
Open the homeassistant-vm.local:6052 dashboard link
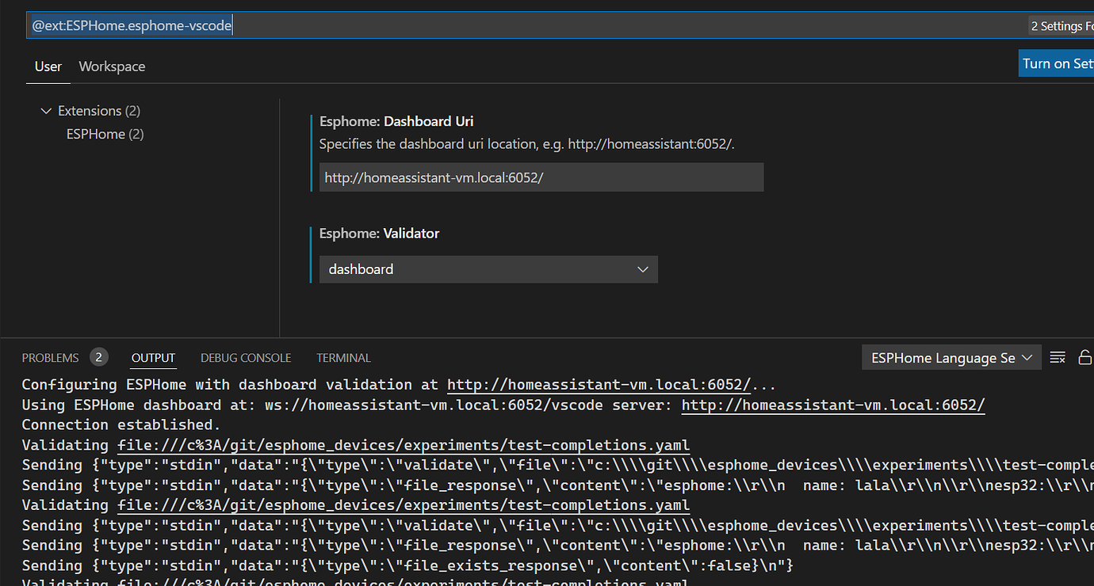tap(833, 405)
